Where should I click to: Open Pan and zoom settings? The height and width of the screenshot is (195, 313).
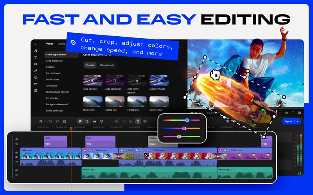point(54,73)
